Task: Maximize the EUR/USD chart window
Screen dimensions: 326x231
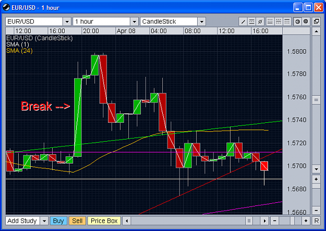Action: pyautogui.click(x=308, y=7)
